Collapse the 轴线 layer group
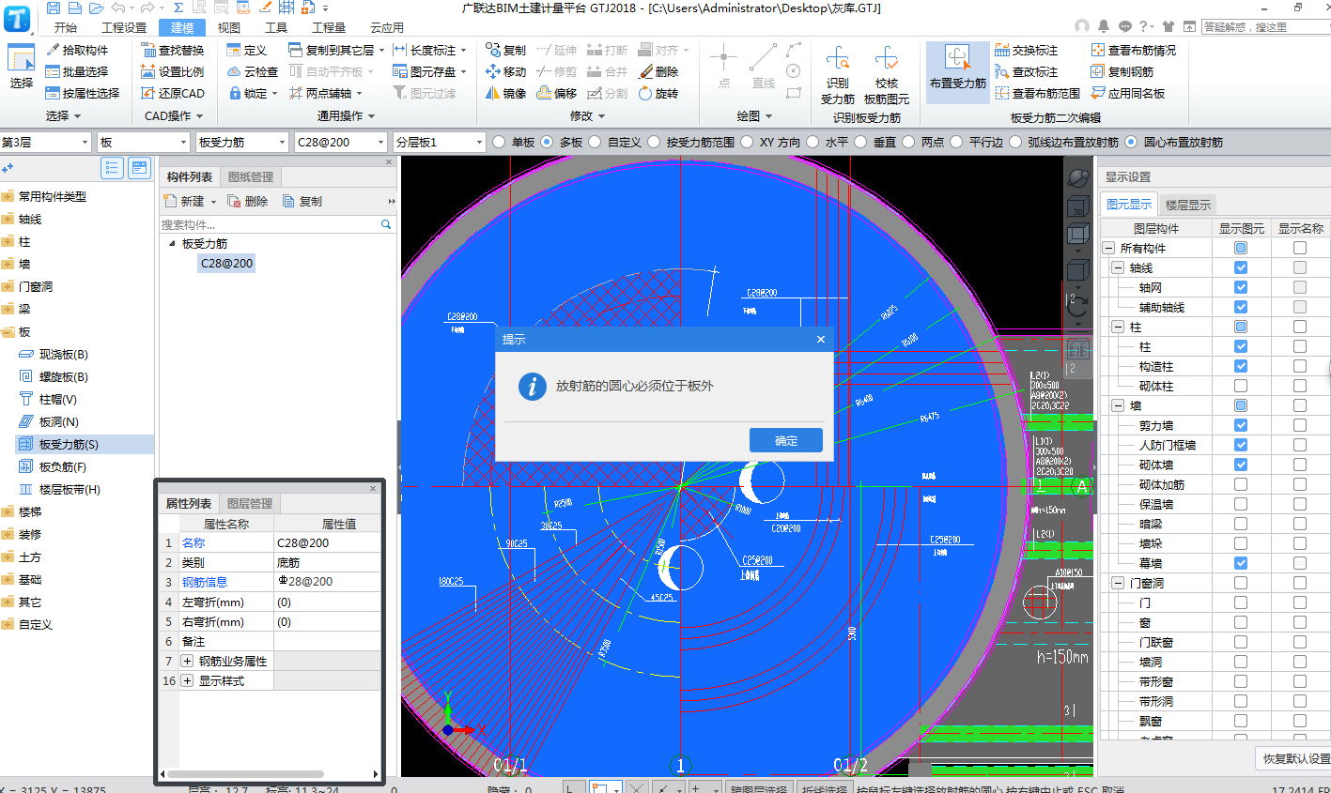1331x793 pixels. pos(1118,267)
